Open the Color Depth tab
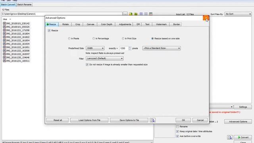Viewport: 254px width, 143px height. point(106,24)
